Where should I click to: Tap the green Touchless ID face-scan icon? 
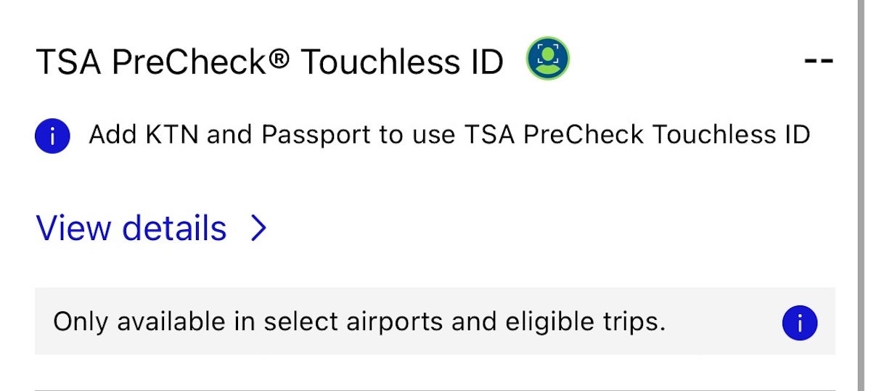pyautogui.click(x=547, y=59)
